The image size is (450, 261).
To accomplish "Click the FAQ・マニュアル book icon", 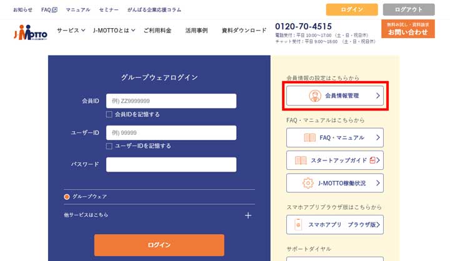I will [x=309, y=137].
